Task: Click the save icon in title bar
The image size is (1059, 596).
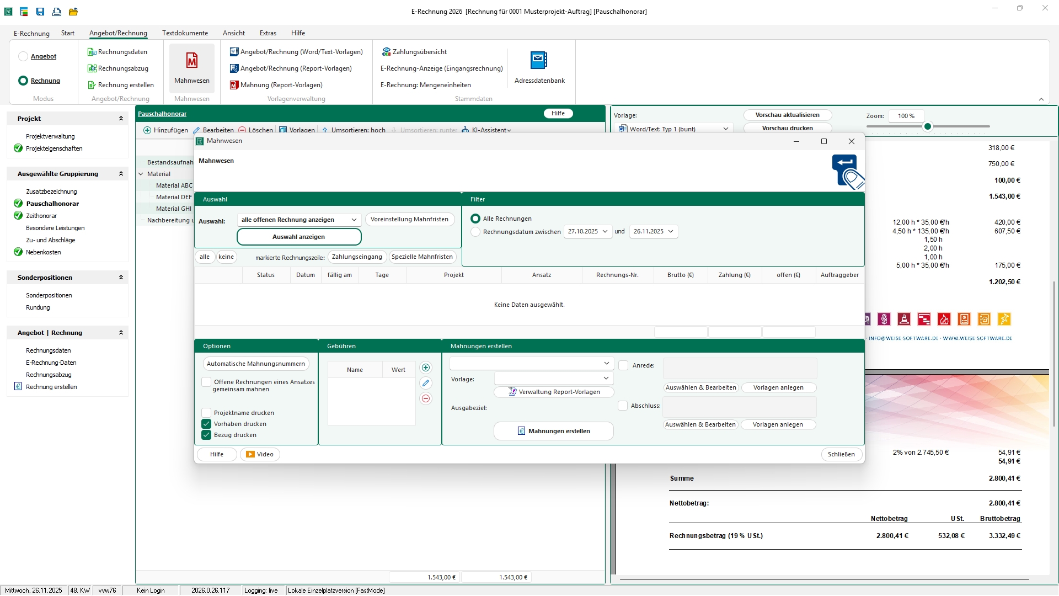Action: (x=40, y=12)
